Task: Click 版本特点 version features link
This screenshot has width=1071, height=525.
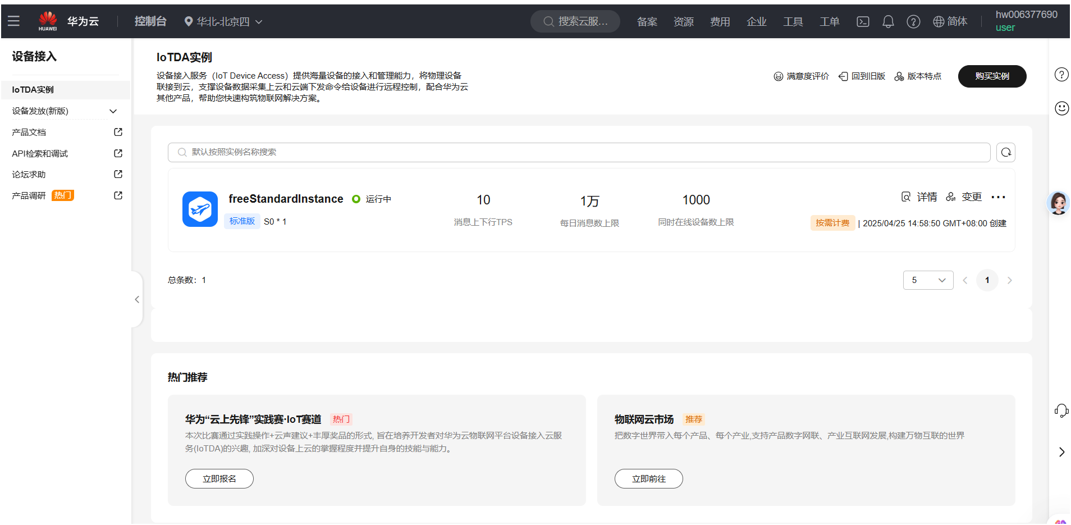Action: [918, 76]
